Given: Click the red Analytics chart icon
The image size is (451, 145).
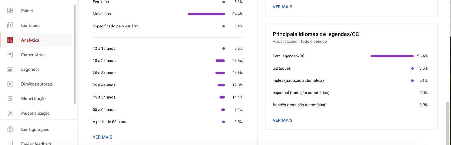Looking at the screenshot, I should point(10,40).
